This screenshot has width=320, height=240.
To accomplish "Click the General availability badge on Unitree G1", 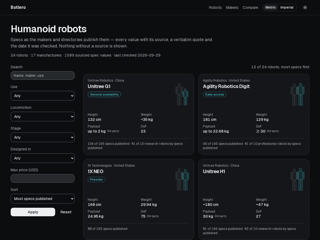I will click(104, 94).
